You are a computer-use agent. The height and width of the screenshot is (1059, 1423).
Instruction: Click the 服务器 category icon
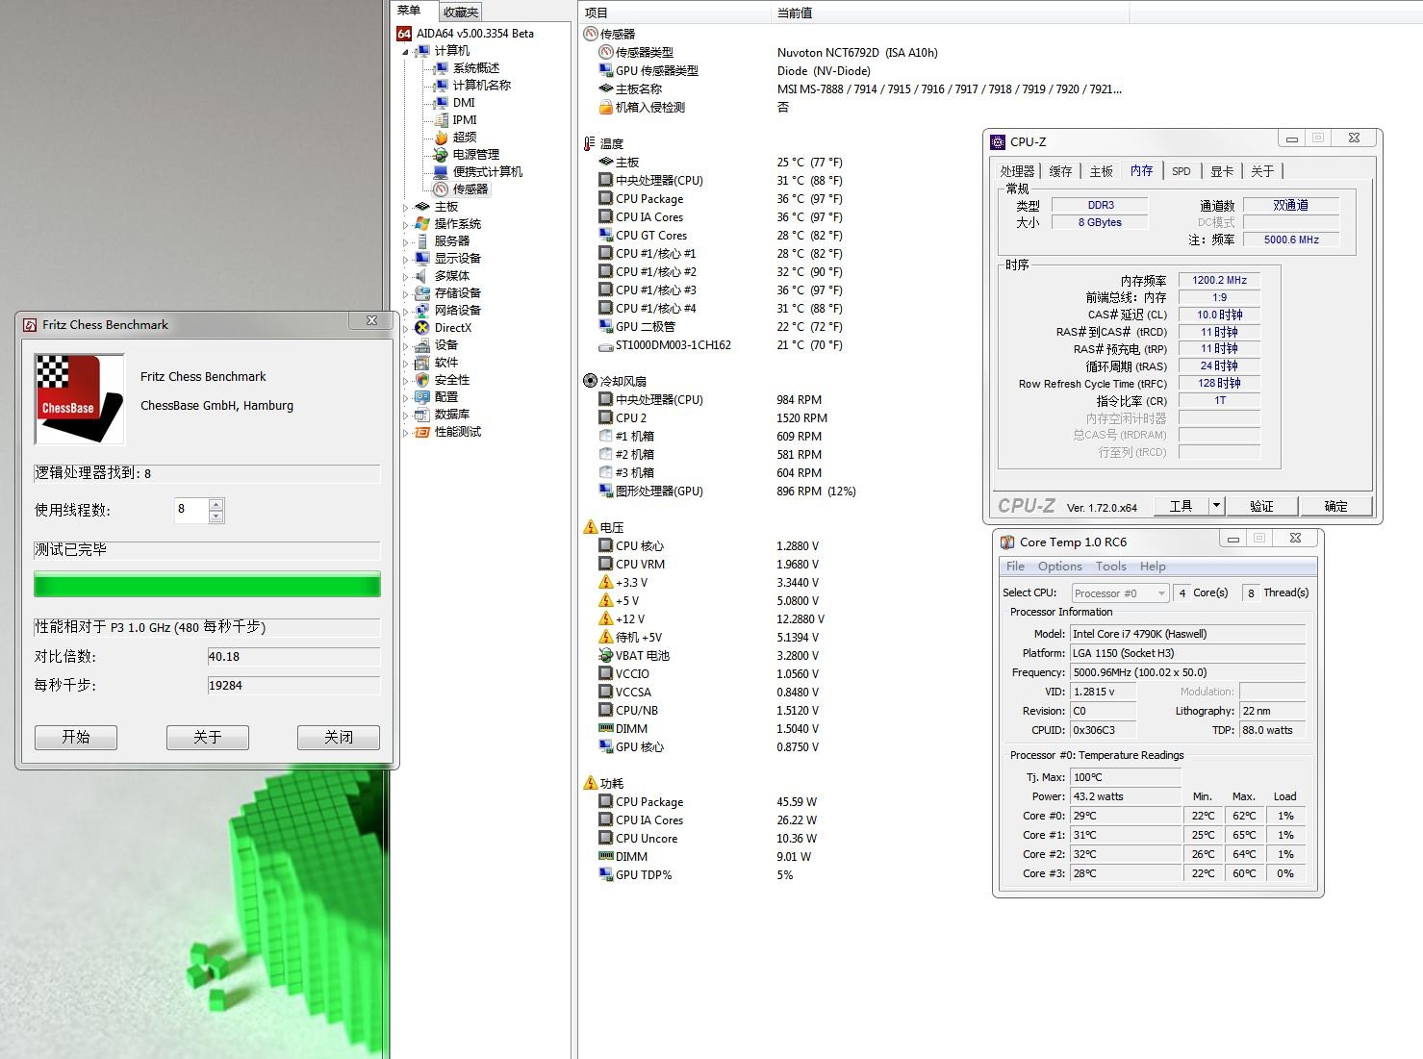click(x=421, y=241)
